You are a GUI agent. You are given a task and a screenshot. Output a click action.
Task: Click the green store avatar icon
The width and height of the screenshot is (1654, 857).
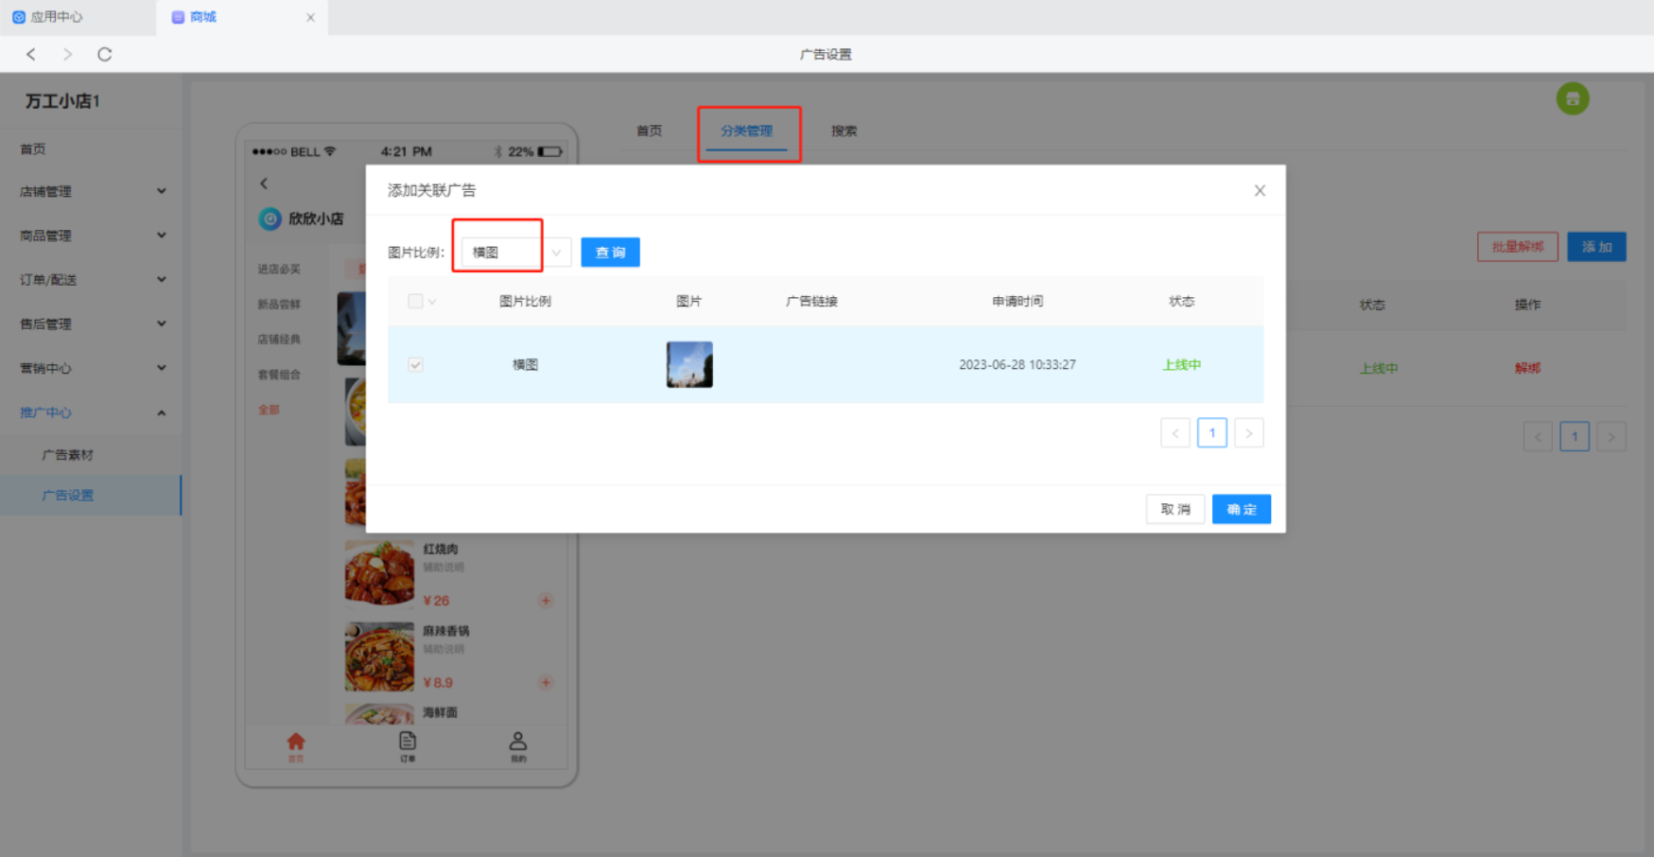(x=1573, y=98)
